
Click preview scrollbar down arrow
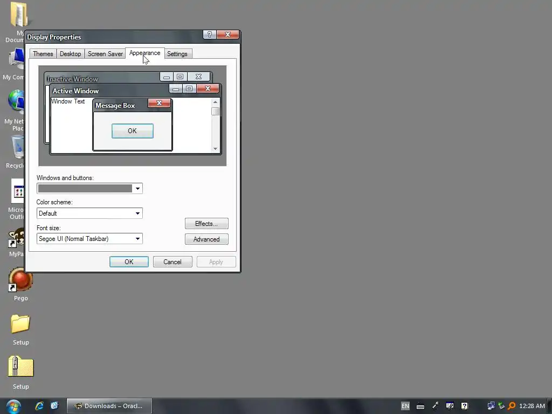(216, 149)
